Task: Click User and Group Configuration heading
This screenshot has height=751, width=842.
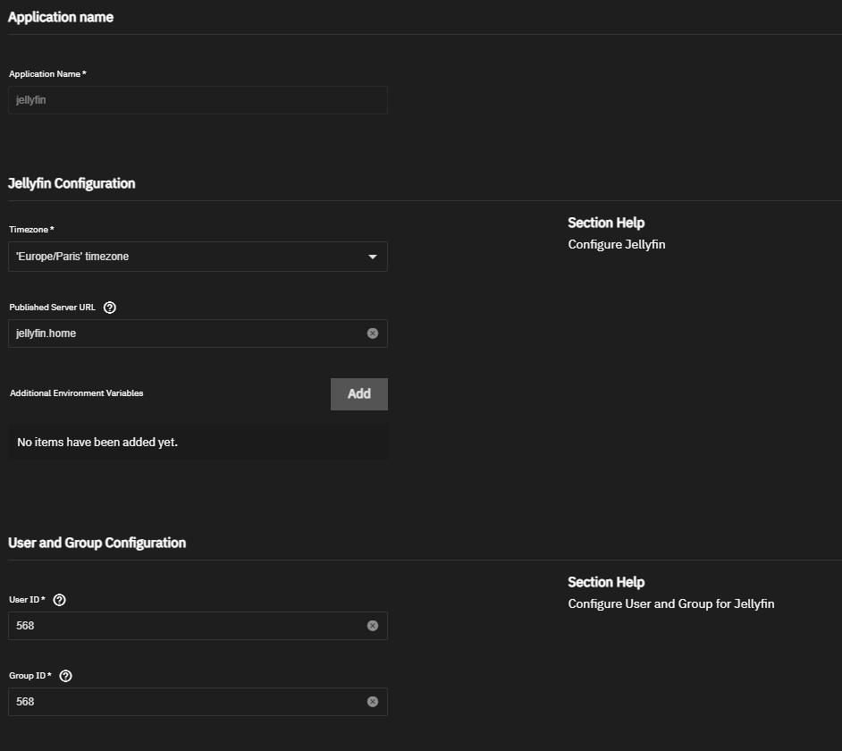Action: tap(97, 543)
